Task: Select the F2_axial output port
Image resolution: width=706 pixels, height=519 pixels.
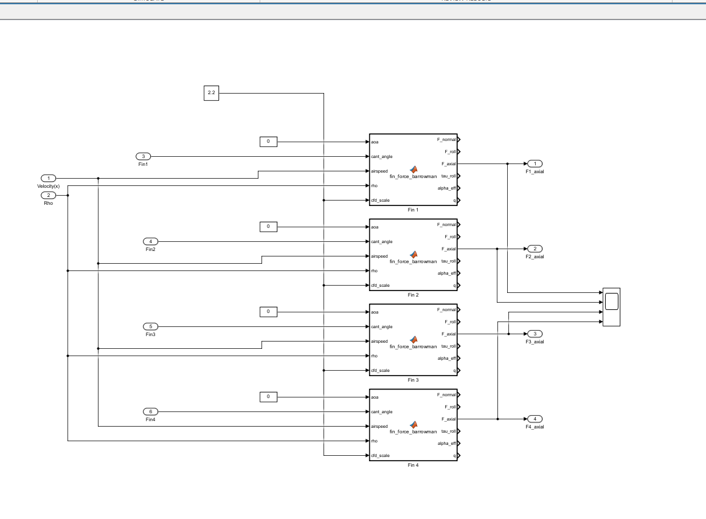Action: (x=535, y=249)
